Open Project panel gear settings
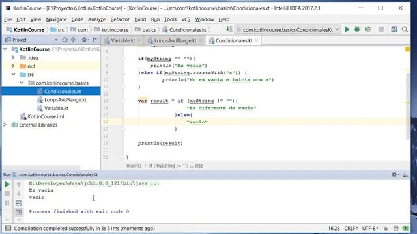This screenshot has height=234, width=417. pos(85,40)
